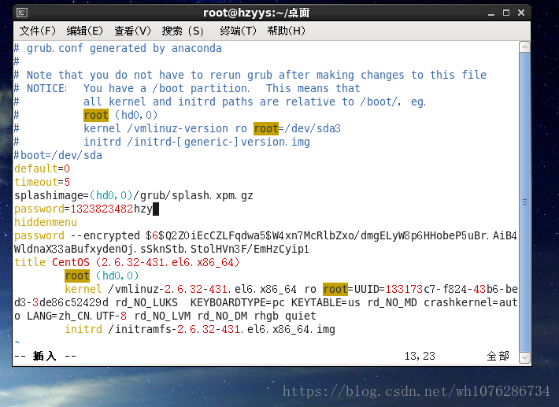Click highlighted 'root' before UUID in kernel line
Screen dimensions: 559x407
tap(335, 289)
